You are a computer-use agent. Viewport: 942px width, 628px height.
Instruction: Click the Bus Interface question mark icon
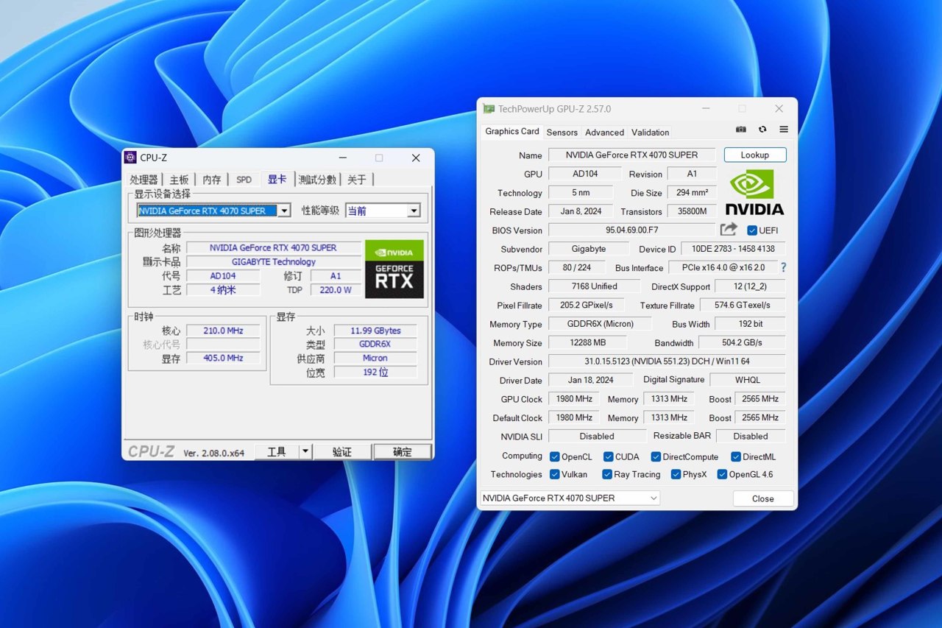pyautogui.click(x=783, y=268)
